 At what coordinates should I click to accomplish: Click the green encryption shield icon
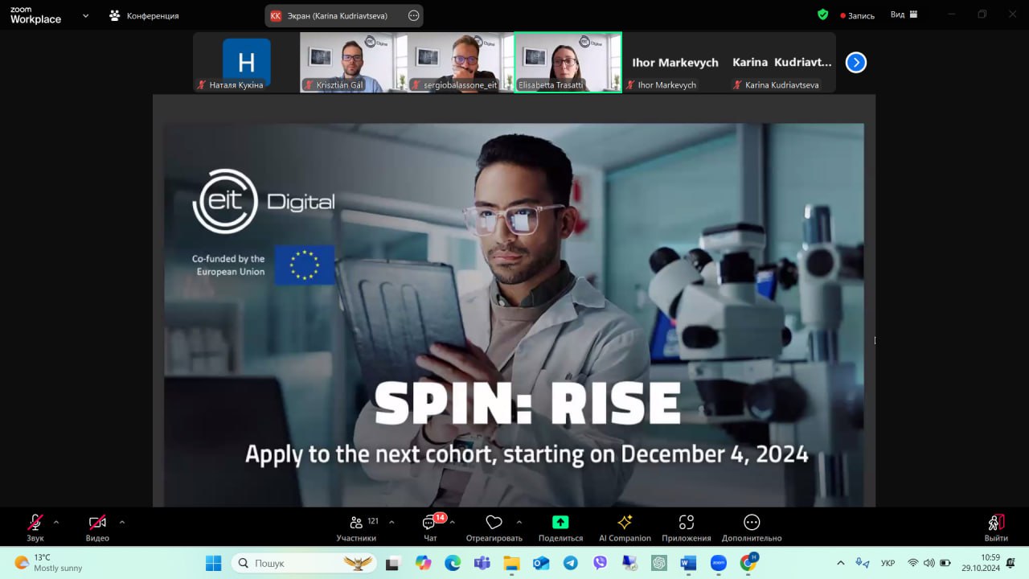click(822, 14)
